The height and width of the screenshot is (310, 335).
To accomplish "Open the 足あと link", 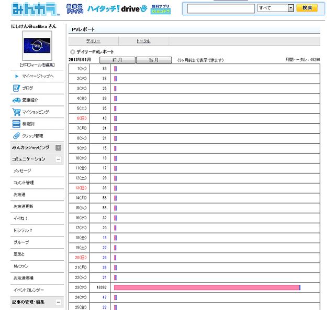I will [19, 254].
